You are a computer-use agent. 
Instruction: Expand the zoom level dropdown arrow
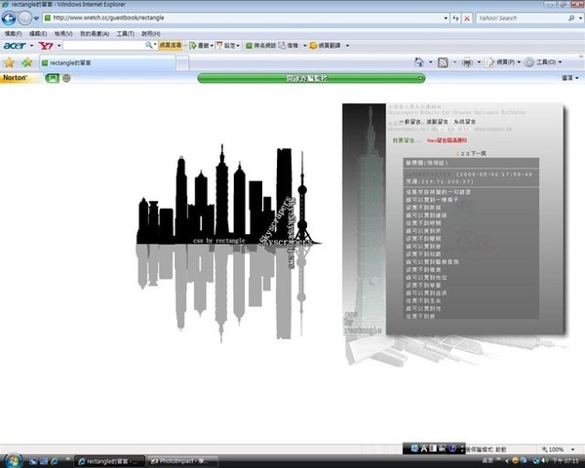572,449
